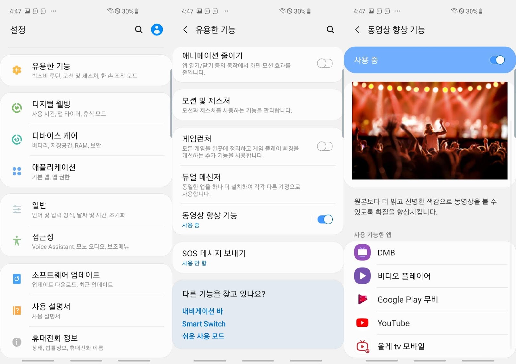Screen dimensions: 516x364
Task: Select 올레 tv 모바일 in app list
Action: click(x=430, y=346)
